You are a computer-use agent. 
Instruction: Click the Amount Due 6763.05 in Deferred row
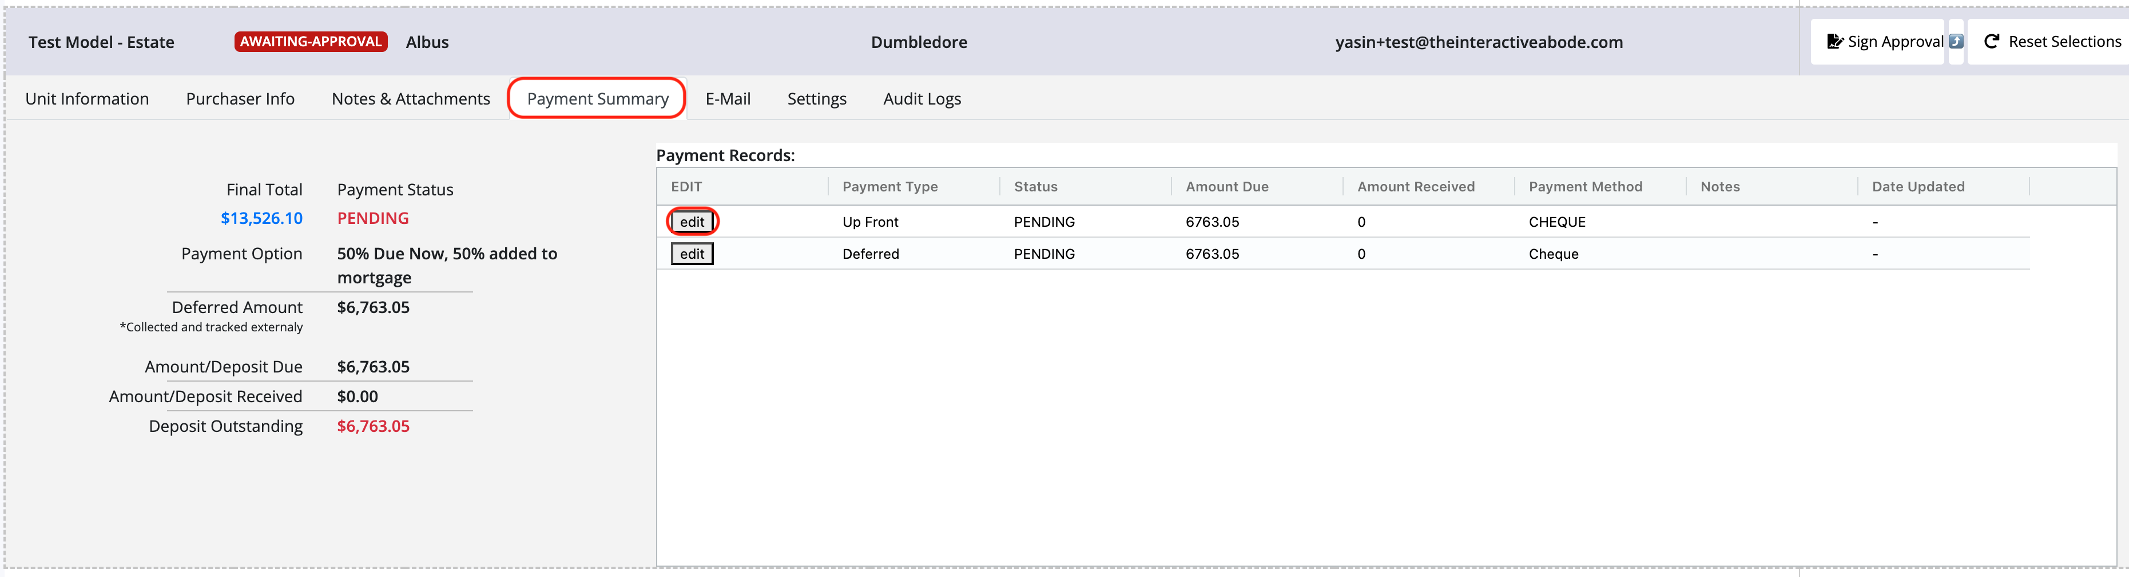point(1213,254)
